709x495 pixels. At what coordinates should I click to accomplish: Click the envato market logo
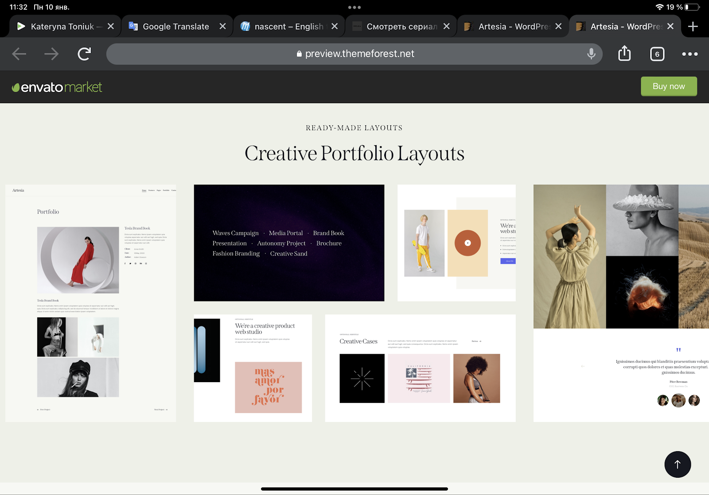[57, 87]
